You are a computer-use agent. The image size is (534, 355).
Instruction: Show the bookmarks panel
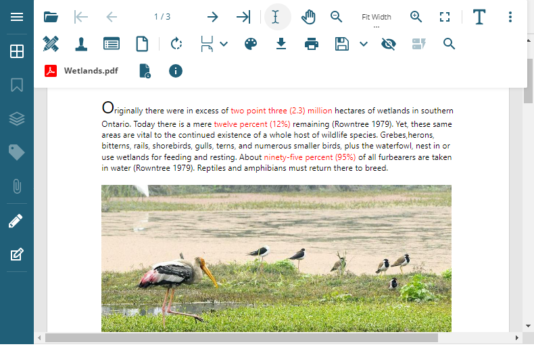(17, 85)
